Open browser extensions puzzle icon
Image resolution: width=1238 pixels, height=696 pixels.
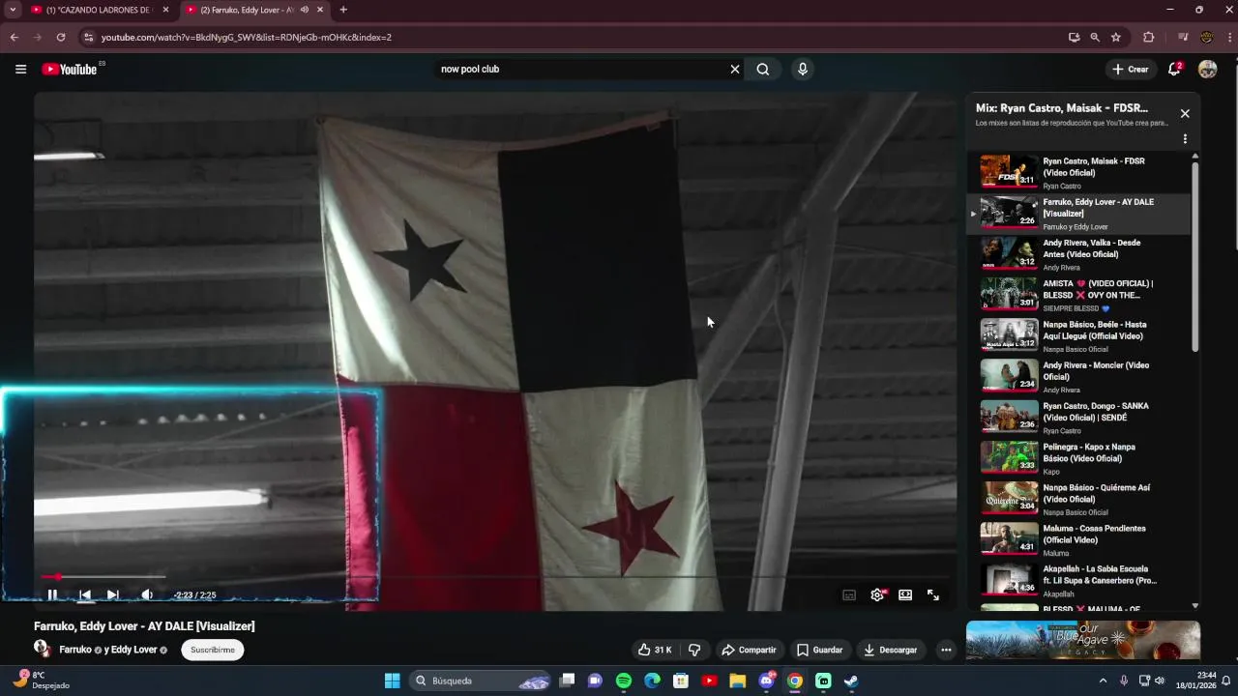click(x=1149, y=37)
